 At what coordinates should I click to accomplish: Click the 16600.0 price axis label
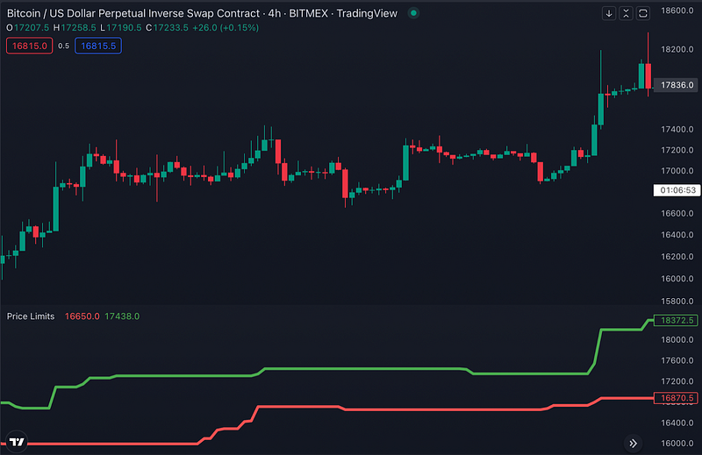677,213
